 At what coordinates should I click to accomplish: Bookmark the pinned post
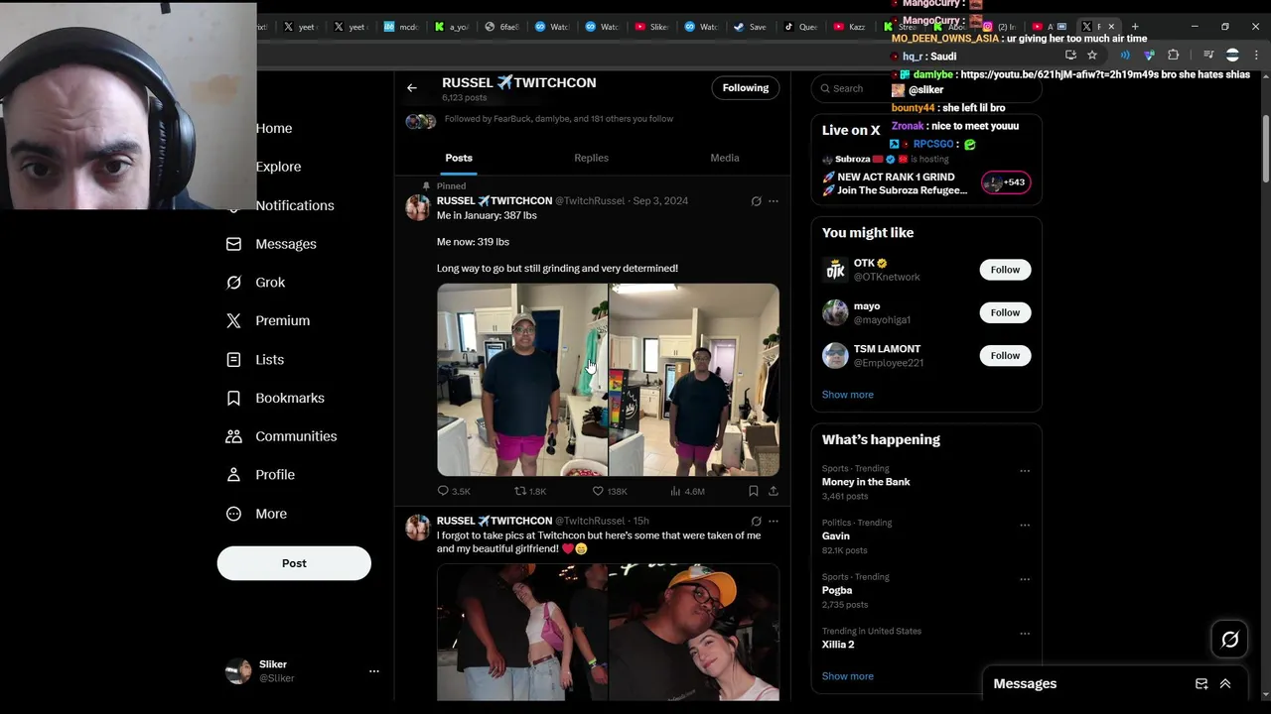(x=754, y=491)
